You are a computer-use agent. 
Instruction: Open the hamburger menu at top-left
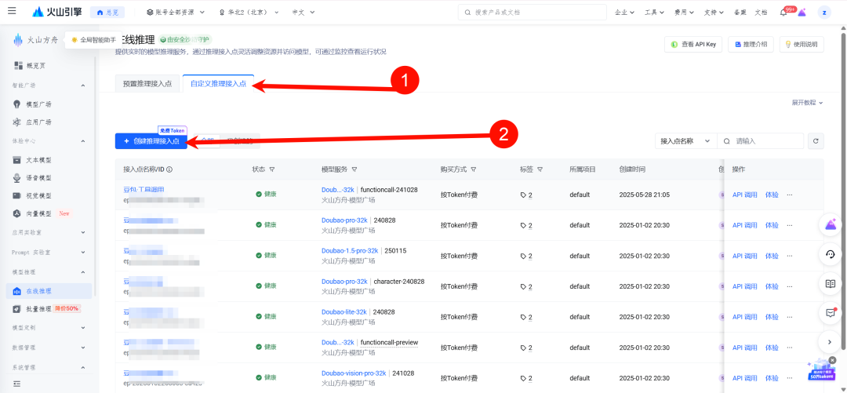[x=12, y=11]
